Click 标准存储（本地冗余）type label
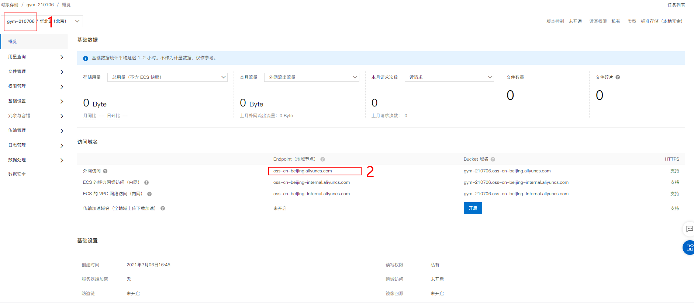Viewport: 694px width, 305px height. (662, 21)
